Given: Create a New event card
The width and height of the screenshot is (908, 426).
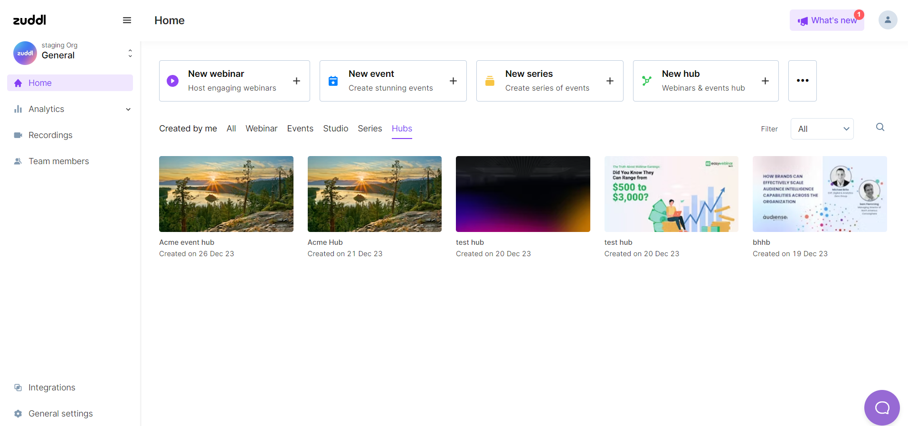Looking at the screenshot, I should 393,81.
